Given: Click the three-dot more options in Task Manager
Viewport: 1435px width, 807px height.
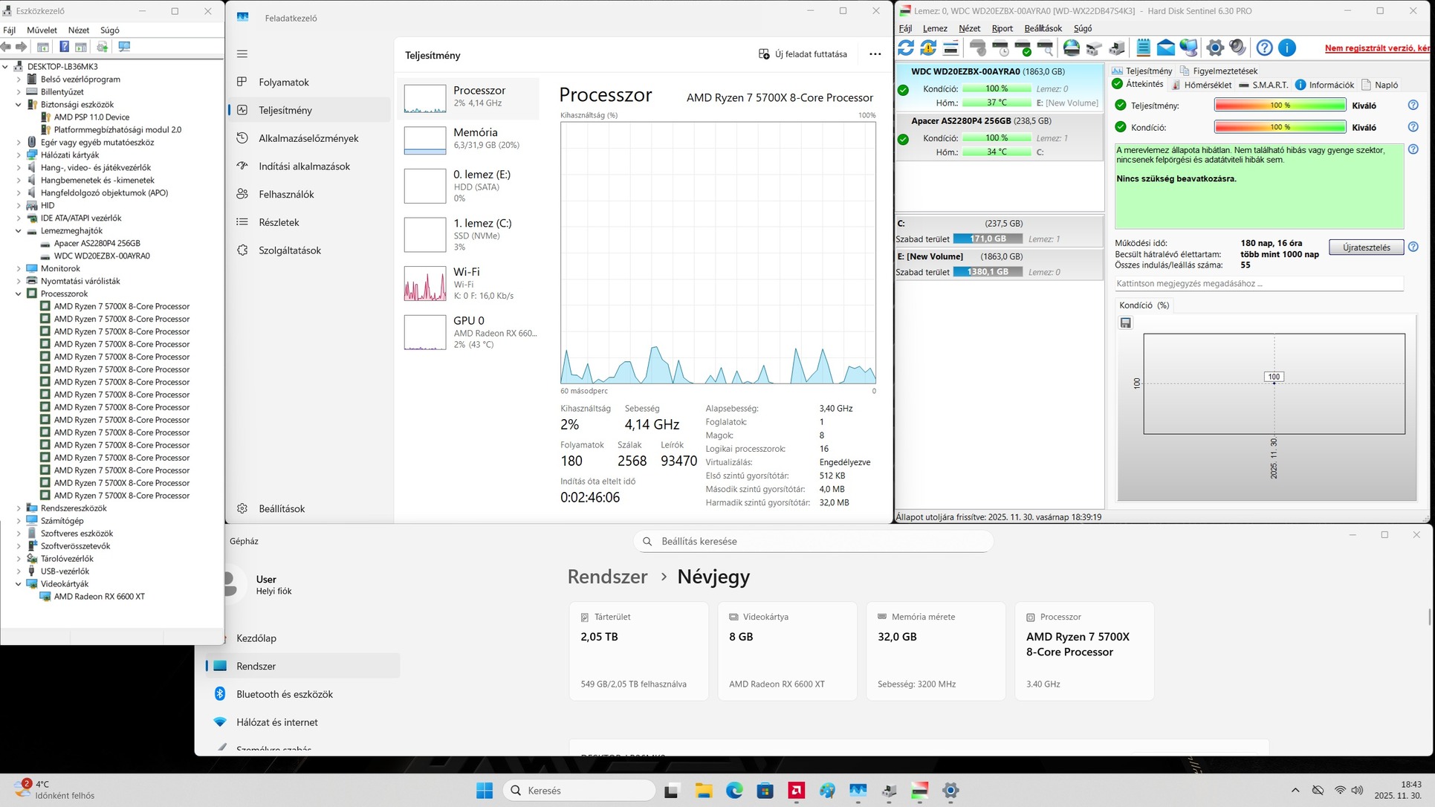Looking at the screenshot, I should [875, 54].
